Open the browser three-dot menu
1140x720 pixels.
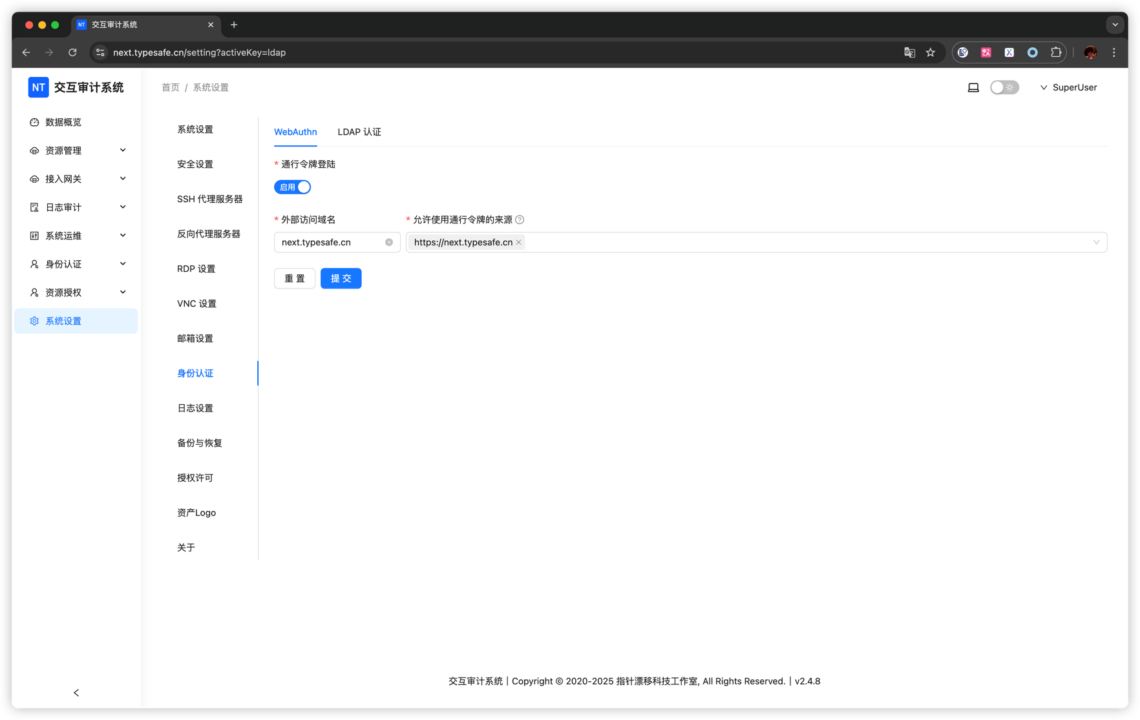1114,52
